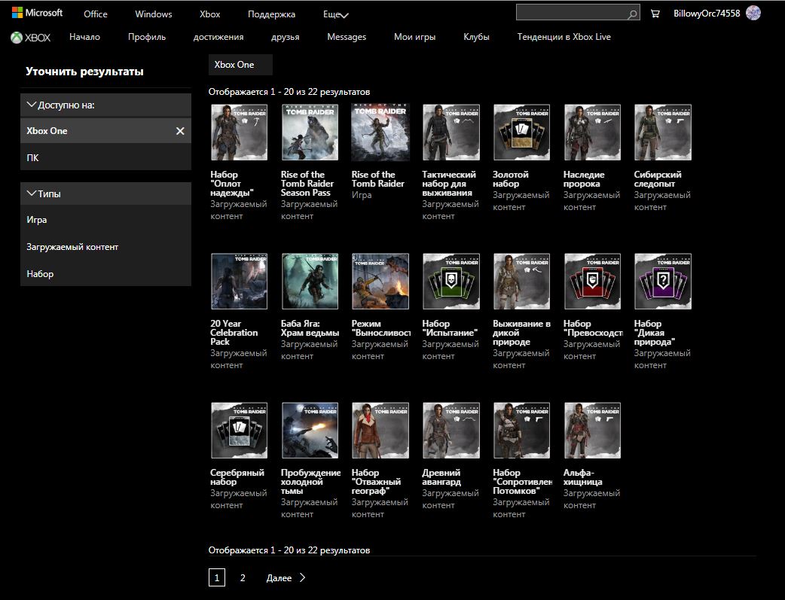Open the 20 Year Celebration Pack thumbnail
Screen dimensions: 785x600
click(239, 282)
